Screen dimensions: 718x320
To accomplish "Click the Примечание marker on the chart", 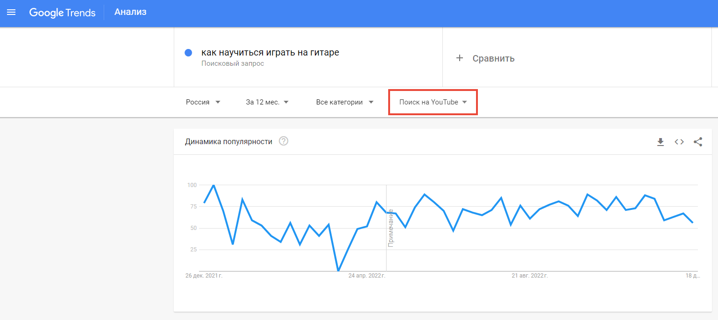I will pyautogui.click(x=391, y=229).
